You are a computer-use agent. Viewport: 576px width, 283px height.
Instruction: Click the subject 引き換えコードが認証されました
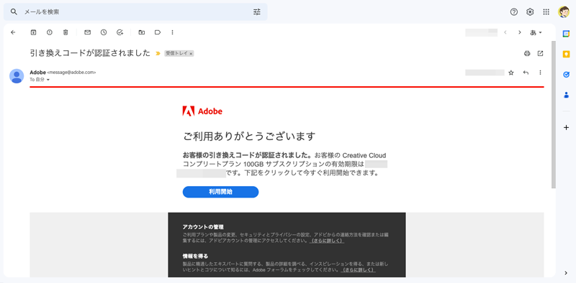tap(90, 53)
